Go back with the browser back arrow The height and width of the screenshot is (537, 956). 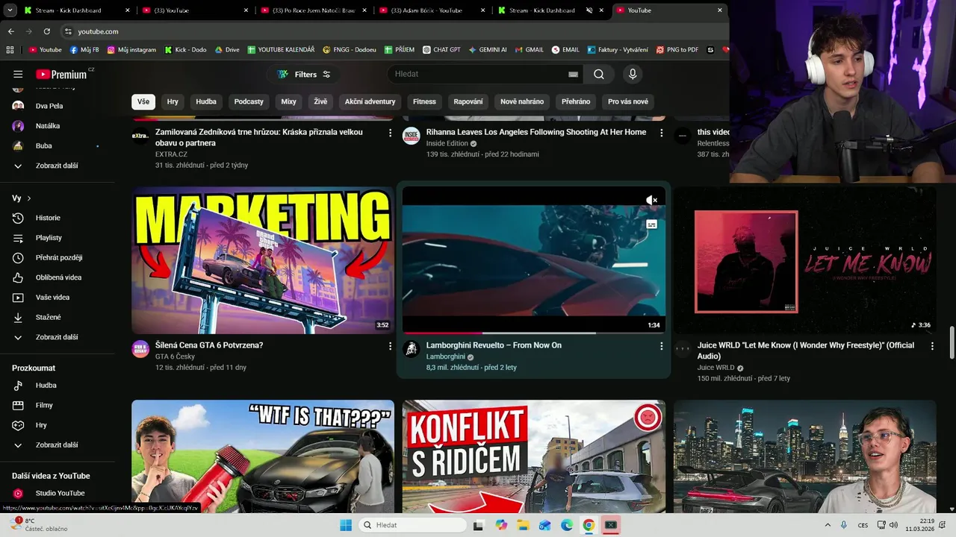[10, 31]
